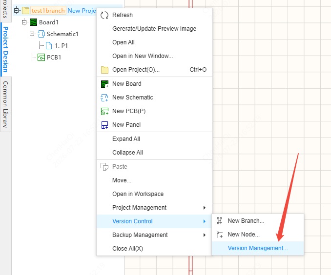The height and width of the screenshot is (275, 331).
Task: Select New PCB(P) menu item
Action: coord(154,111)
